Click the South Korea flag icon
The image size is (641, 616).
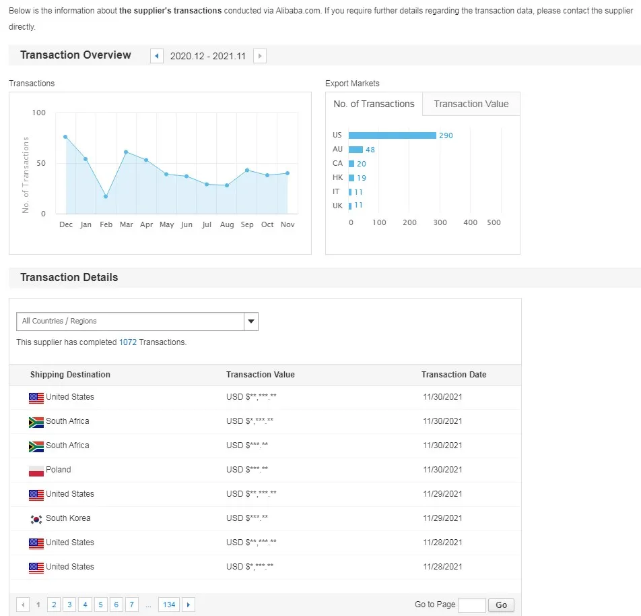point(36,519)
